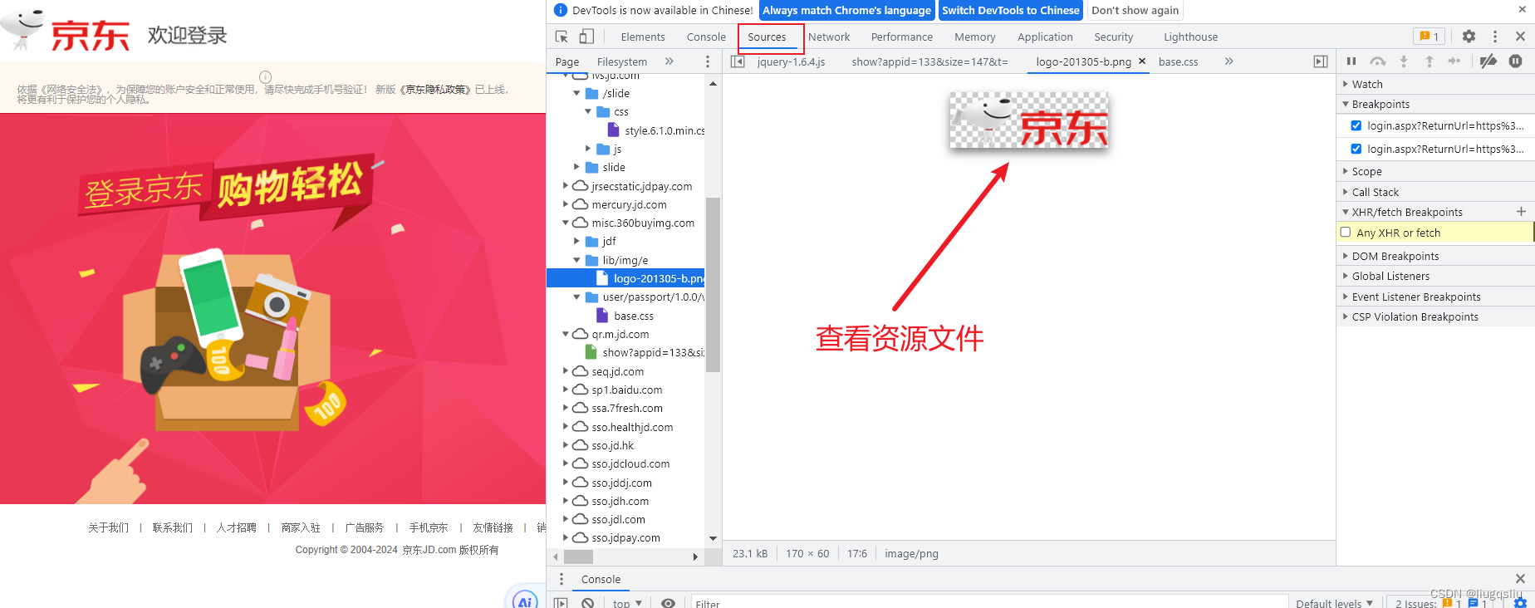Clear console with the ban icon

588,603
